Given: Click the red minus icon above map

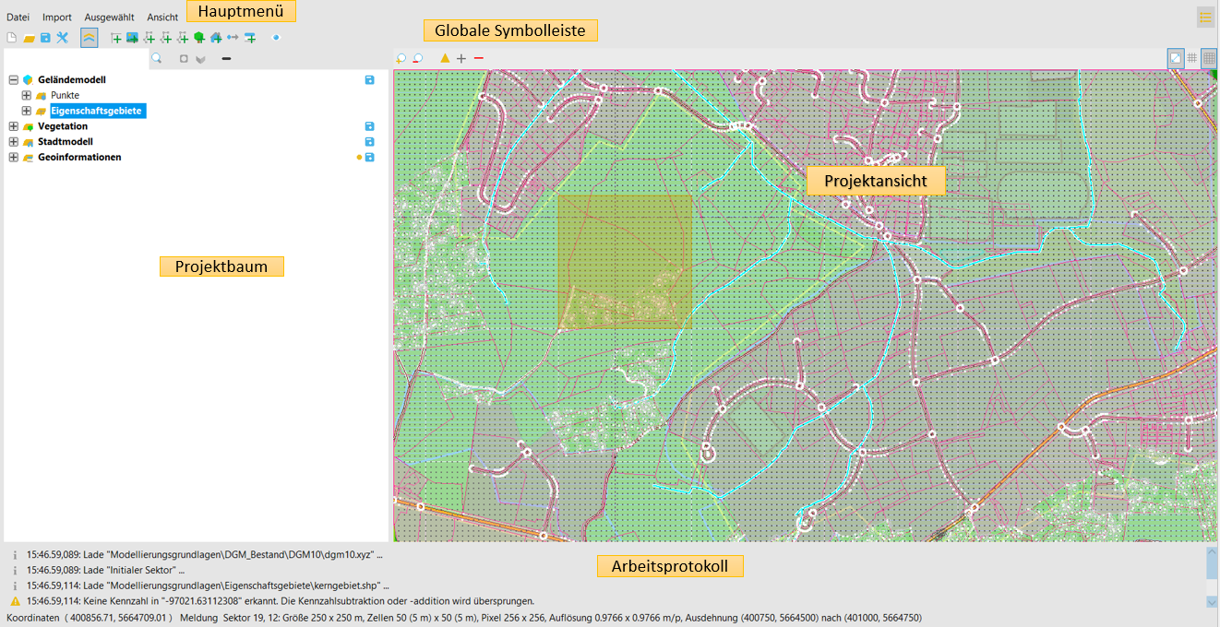Looking at the screenshot, I should coord(478,59).
